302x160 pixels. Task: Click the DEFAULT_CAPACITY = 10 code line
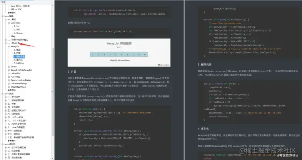coord(103,32)
